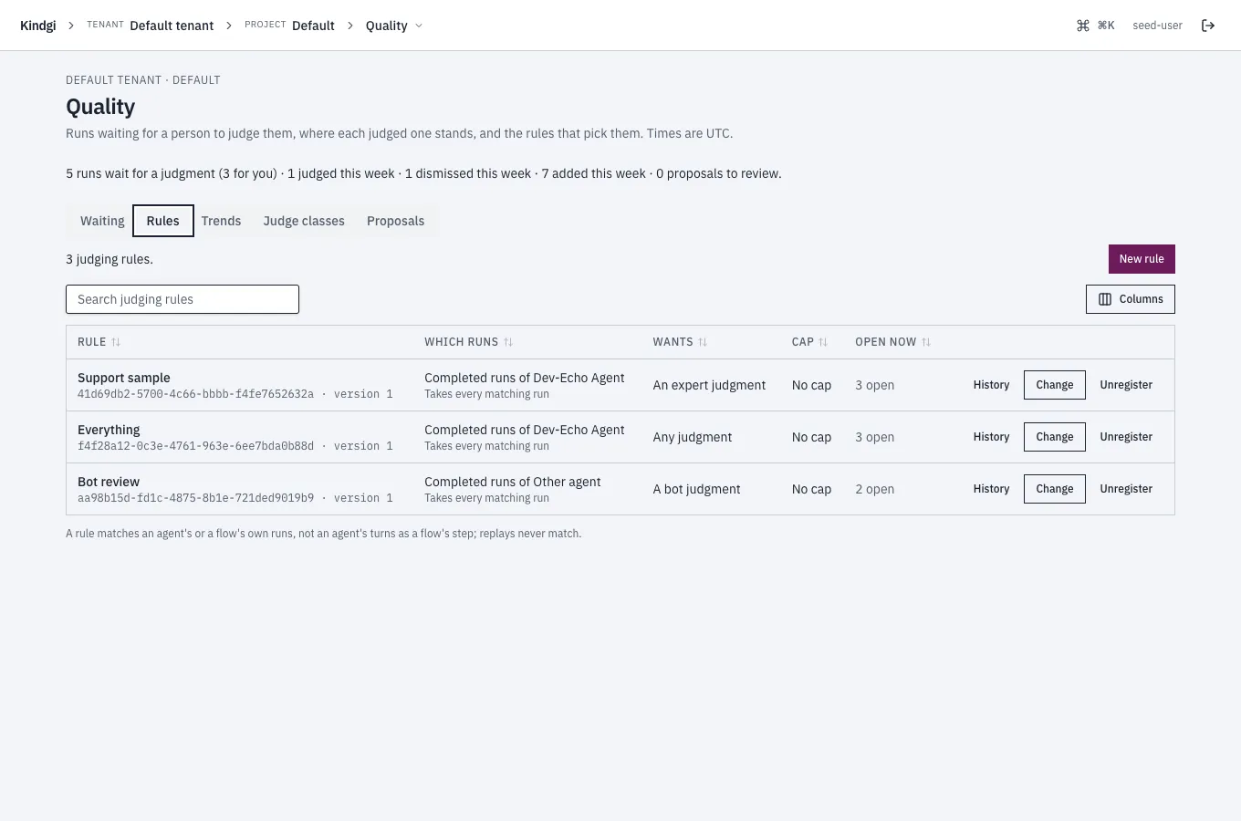
Task: Sort by the Wants column arrows
Action: click(x=703, y=342)
